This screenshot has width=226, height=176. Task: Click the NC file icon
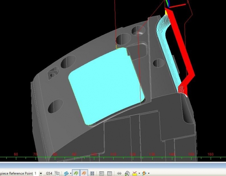[x=101, y=173]
